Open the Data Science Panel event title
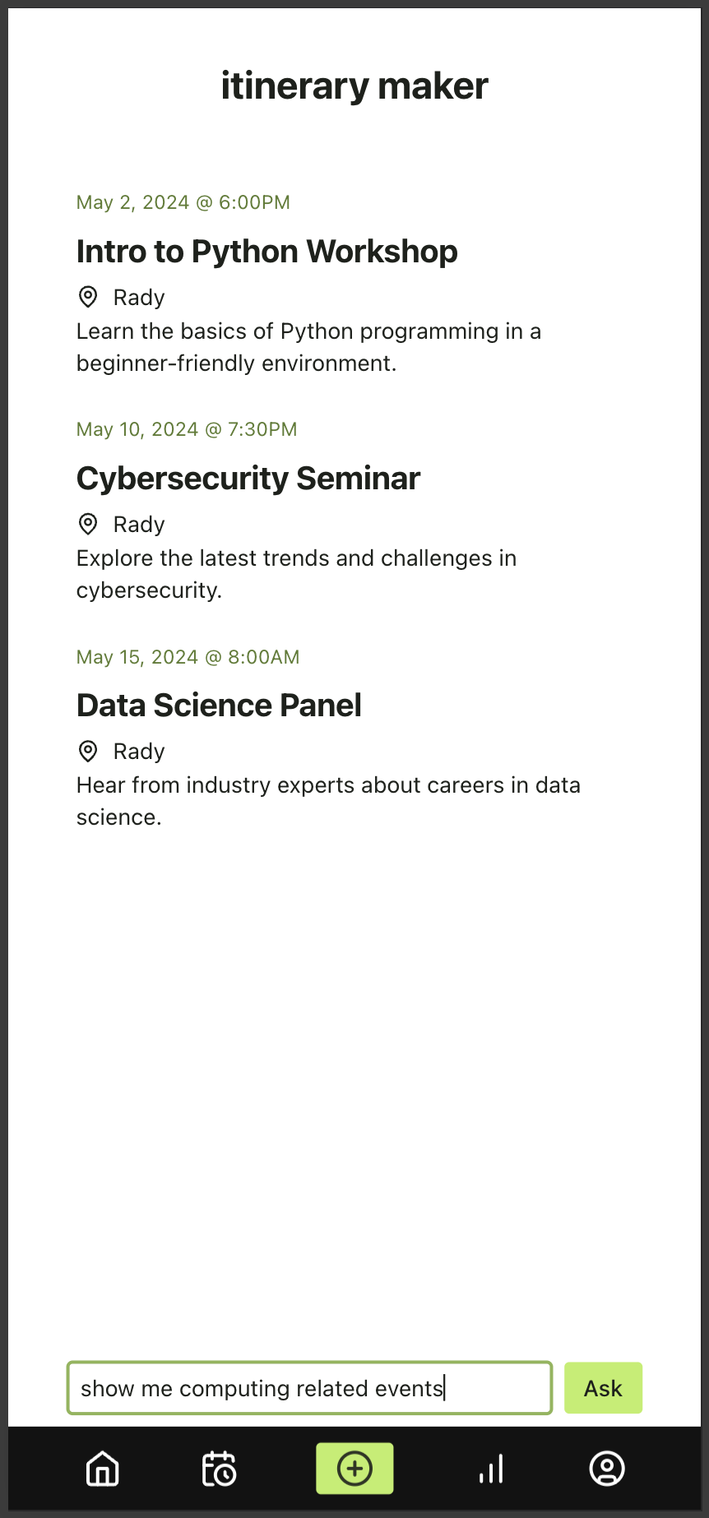The image size is (709, 1518). click(x=219, y=706)
